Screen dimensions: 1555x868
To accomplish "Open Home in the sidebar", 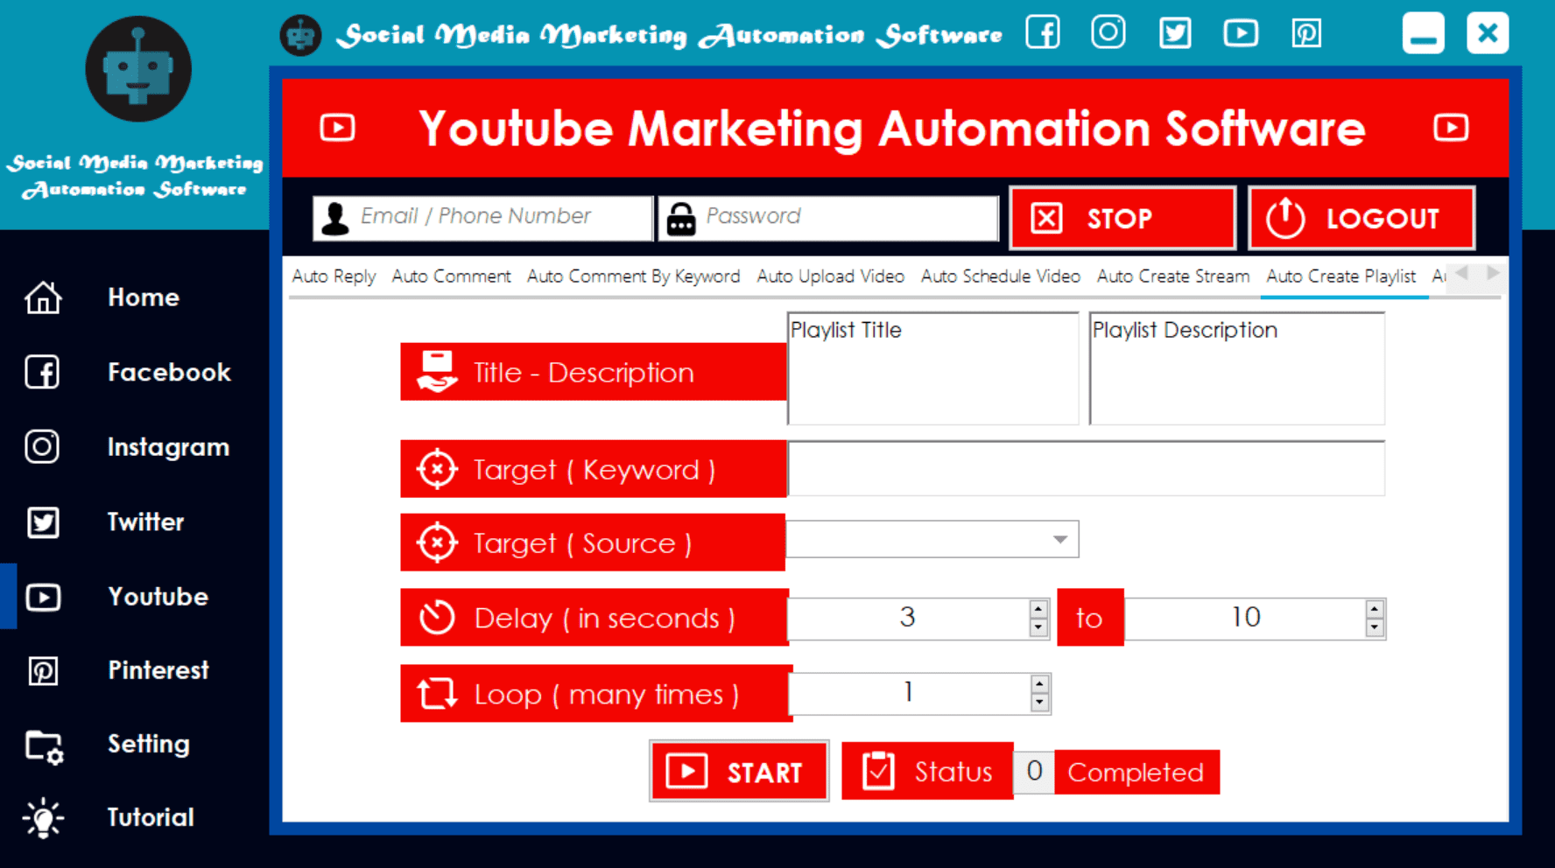I will (144, 297).
